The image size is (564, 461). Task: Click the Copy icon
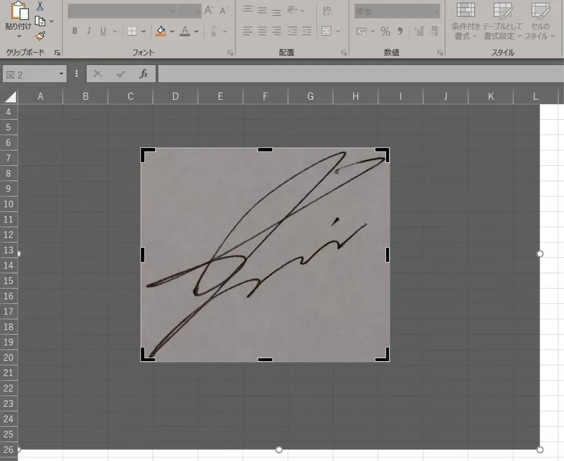tap(40, 21)
